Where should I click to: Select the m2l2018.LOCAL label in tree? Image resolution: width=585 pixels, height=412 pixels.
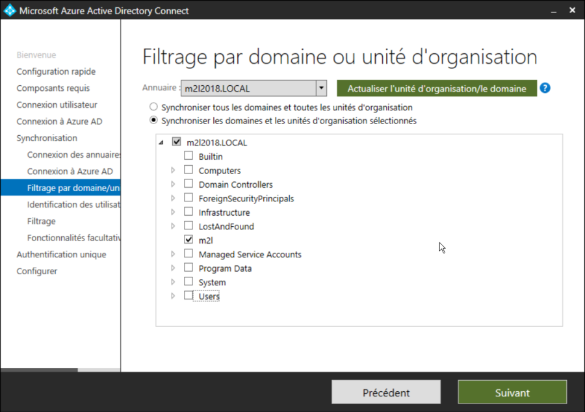216,143
